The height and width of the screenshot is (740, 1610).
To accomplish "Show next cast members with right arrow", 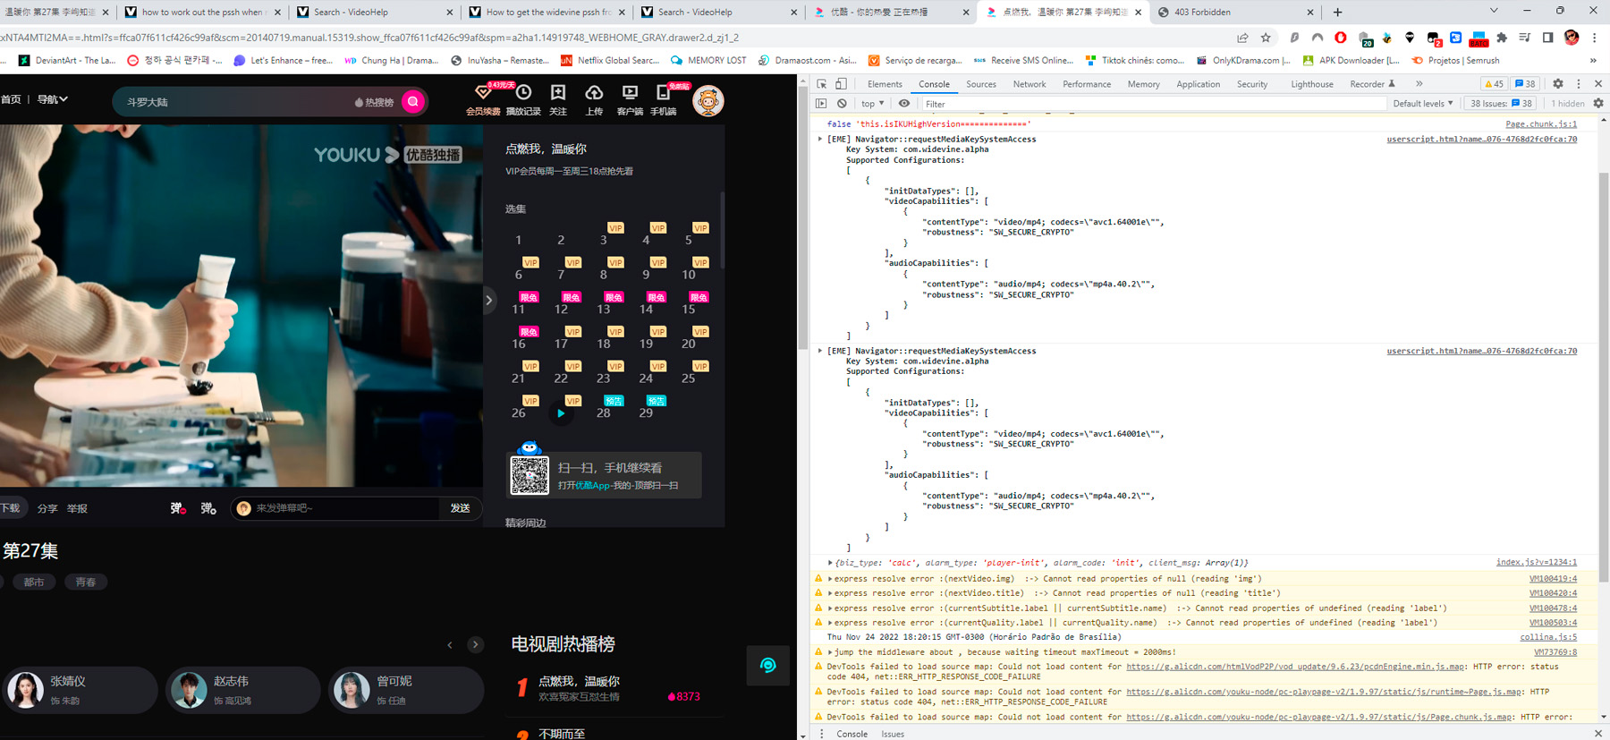I will coord(475,644).
